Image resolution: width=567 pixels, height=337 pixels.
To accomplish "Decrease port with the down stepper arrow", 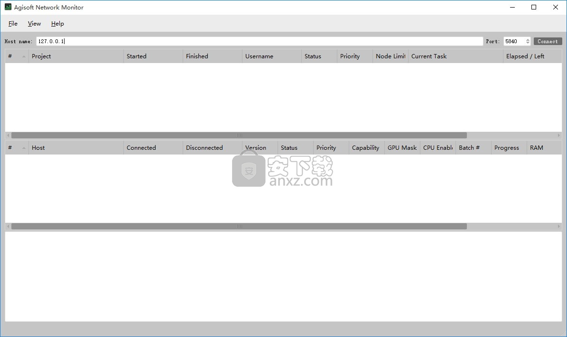I will click(528, 43).
